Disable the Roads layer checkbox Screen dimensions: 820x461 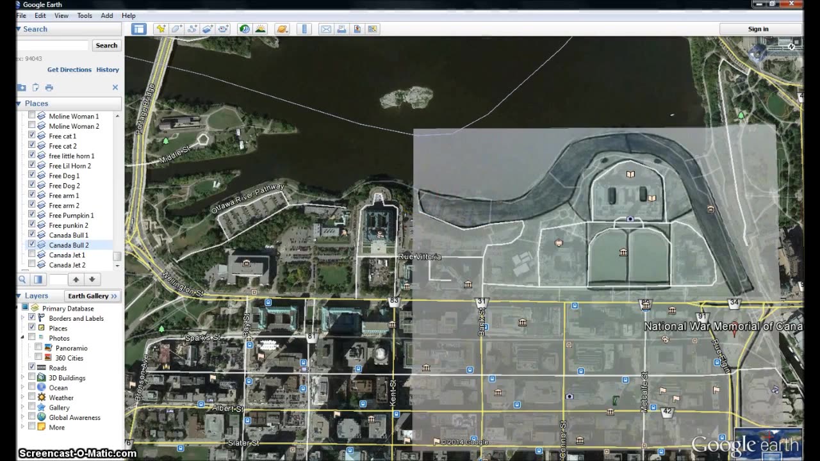(31, 367)
